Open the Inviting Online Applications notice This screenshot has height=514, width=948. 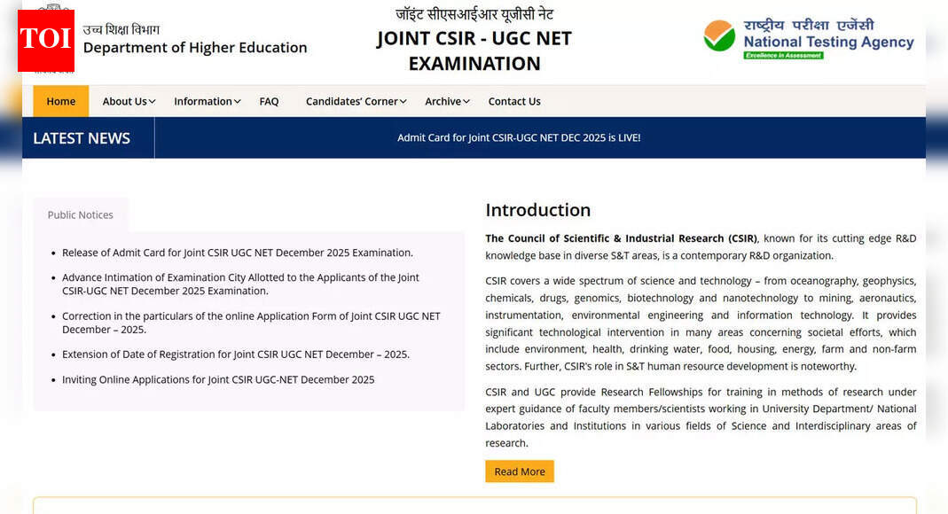pos(218,379)
